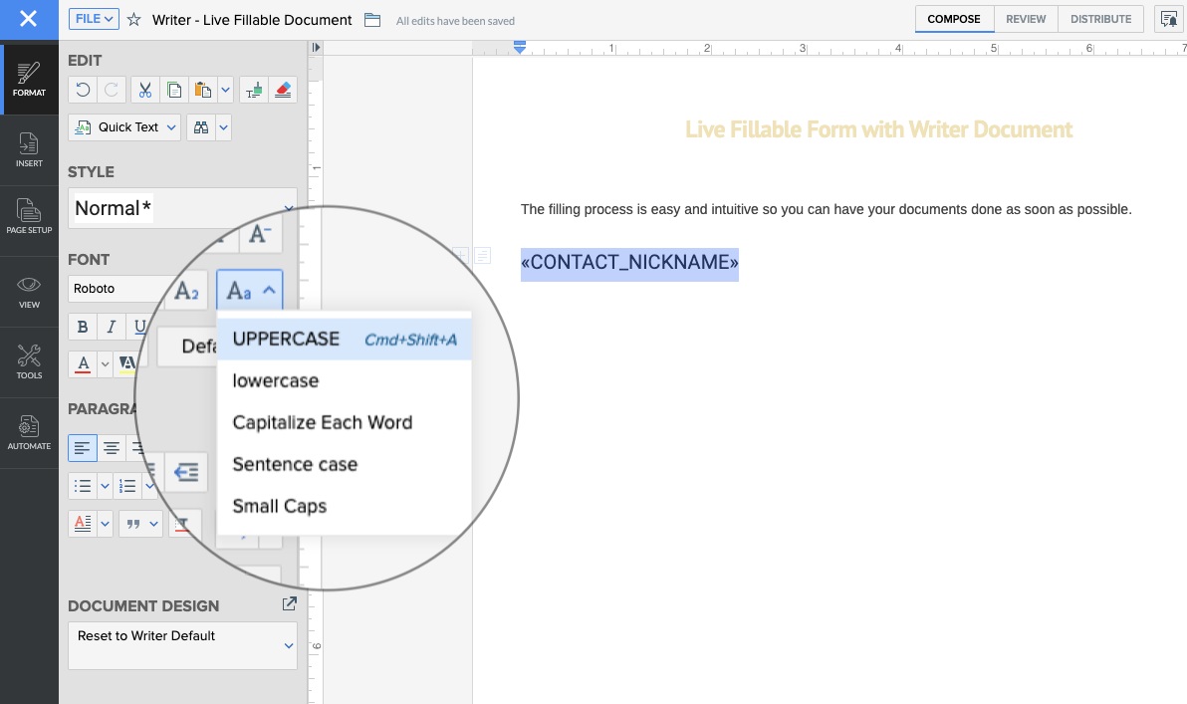Choose UPPERCASE from the case menu

(345, 340)
